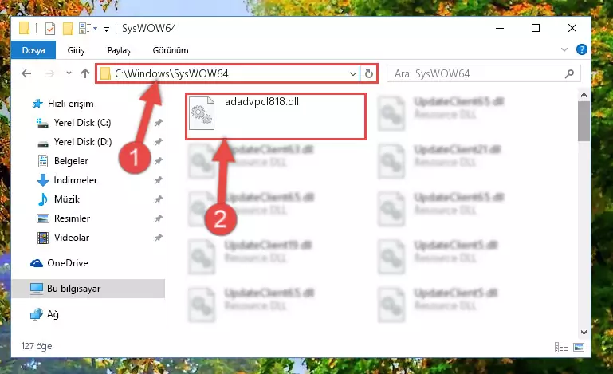The width and height of the screenshot is (613, 374).
Task: Expand the ribbon with the chevron
Action: 564,49
